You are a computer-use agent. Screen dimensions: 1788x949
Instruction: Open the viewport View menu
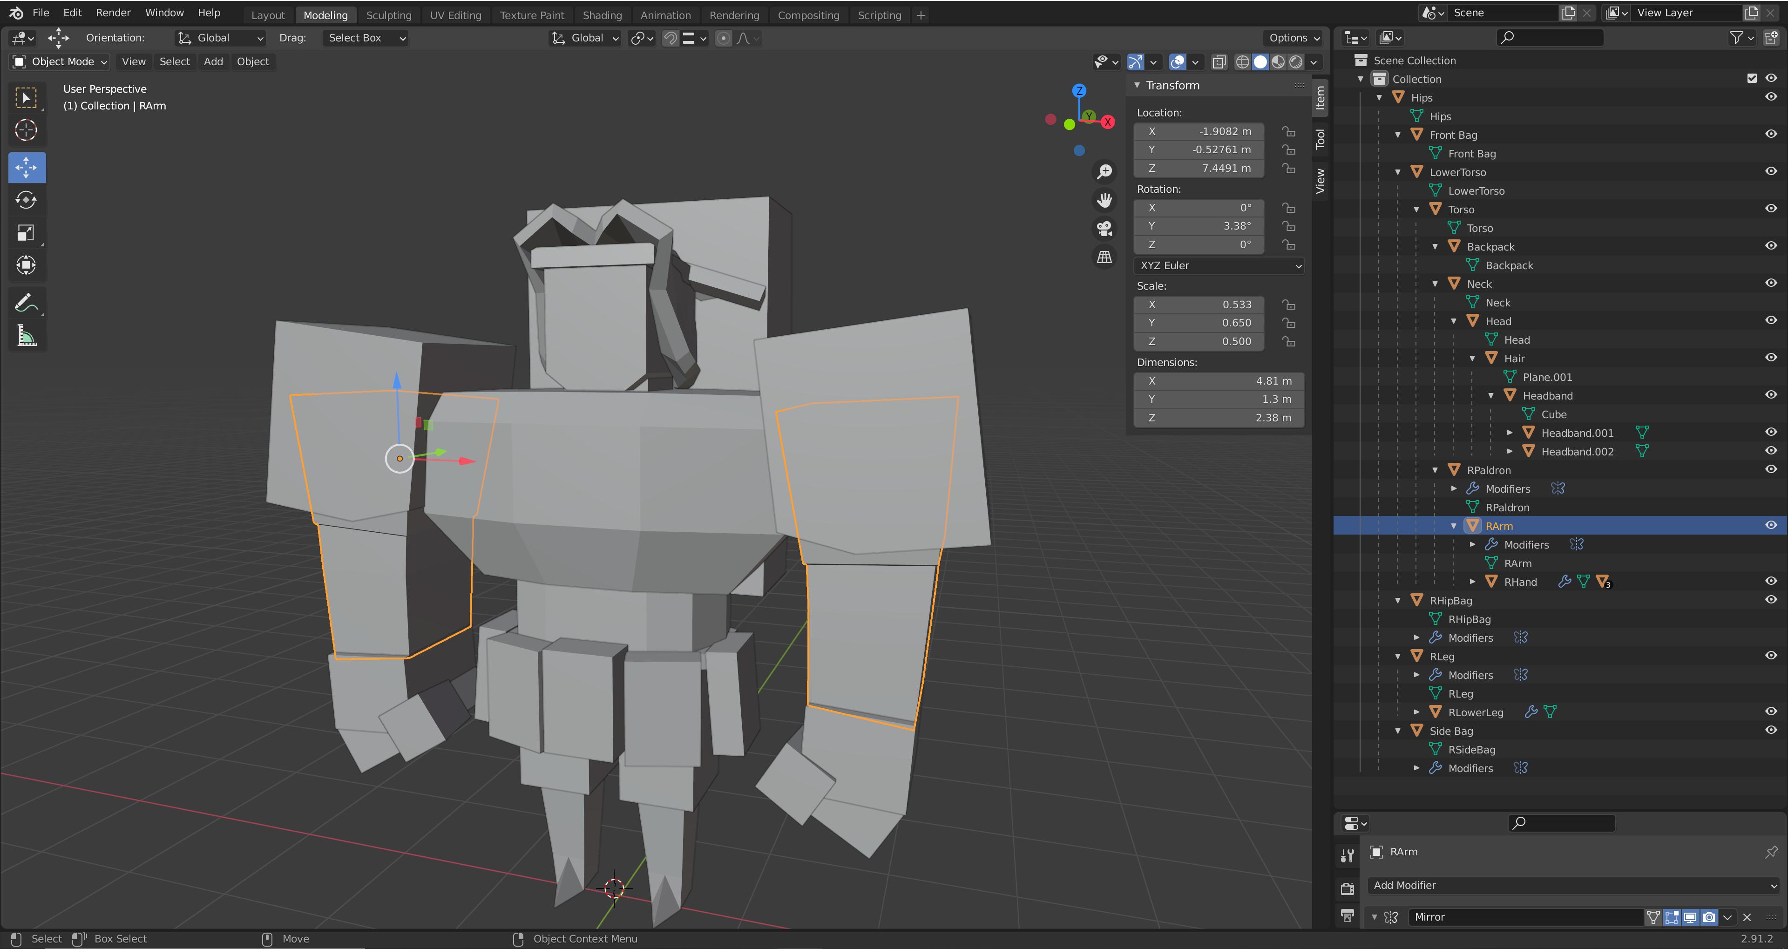(x=133, y=62)
